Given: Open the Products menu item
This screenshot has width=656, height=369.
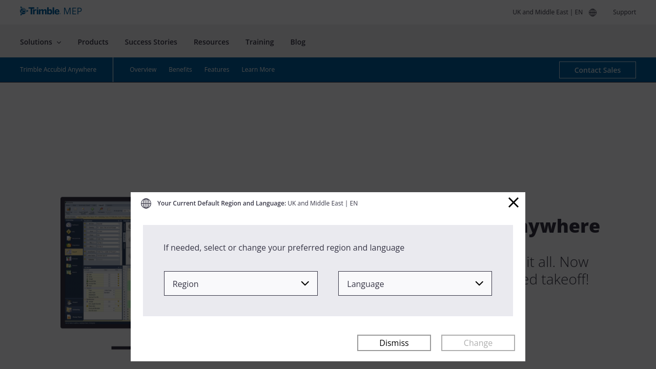Looking at the screenshot, I should [x=93, y=42].
